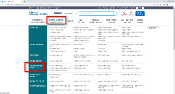
Task: Open 국세증명·사업자등록 세금관련 신청/신고 menu
Action: point(56,21)
